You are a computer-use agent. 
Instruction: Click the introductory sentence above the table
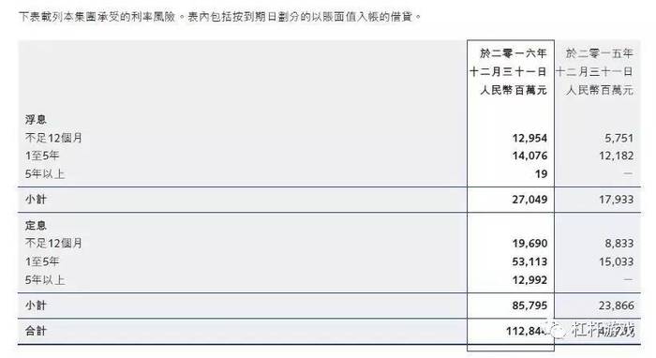(x=220, y=17)
